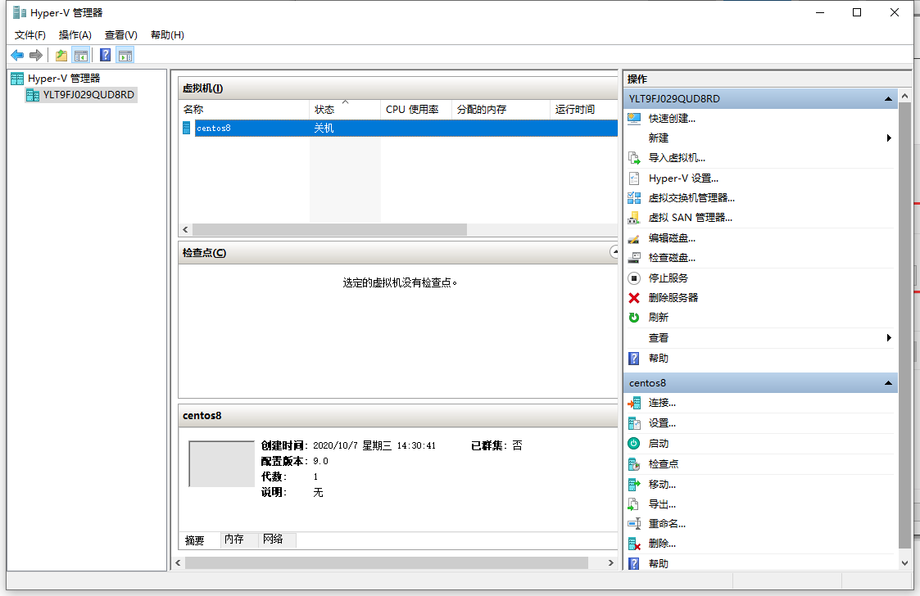This screenshot has width=920, height=596.
Task: Open the 操作(A) menu
Action: (x=75, y=35)
